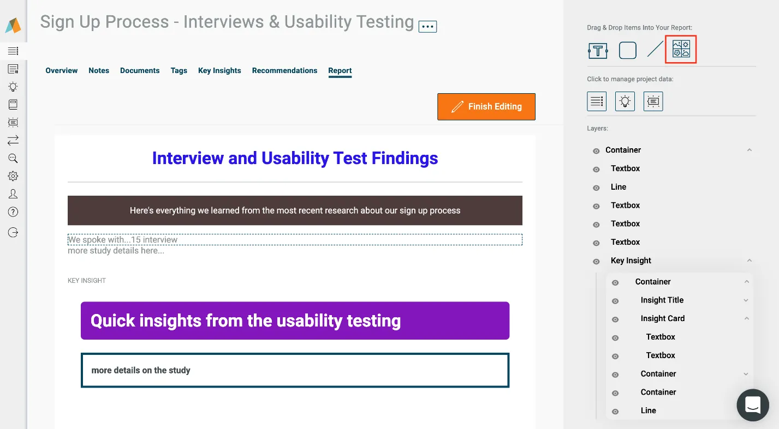
Task: Collapse the Key Insight layer group
Action: (750, 261)
